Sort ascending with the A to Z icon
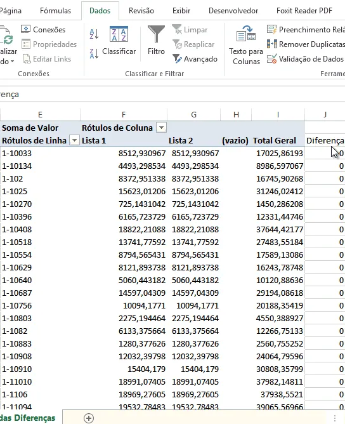The height and width of the screenshot is (424, 345). 94,34
